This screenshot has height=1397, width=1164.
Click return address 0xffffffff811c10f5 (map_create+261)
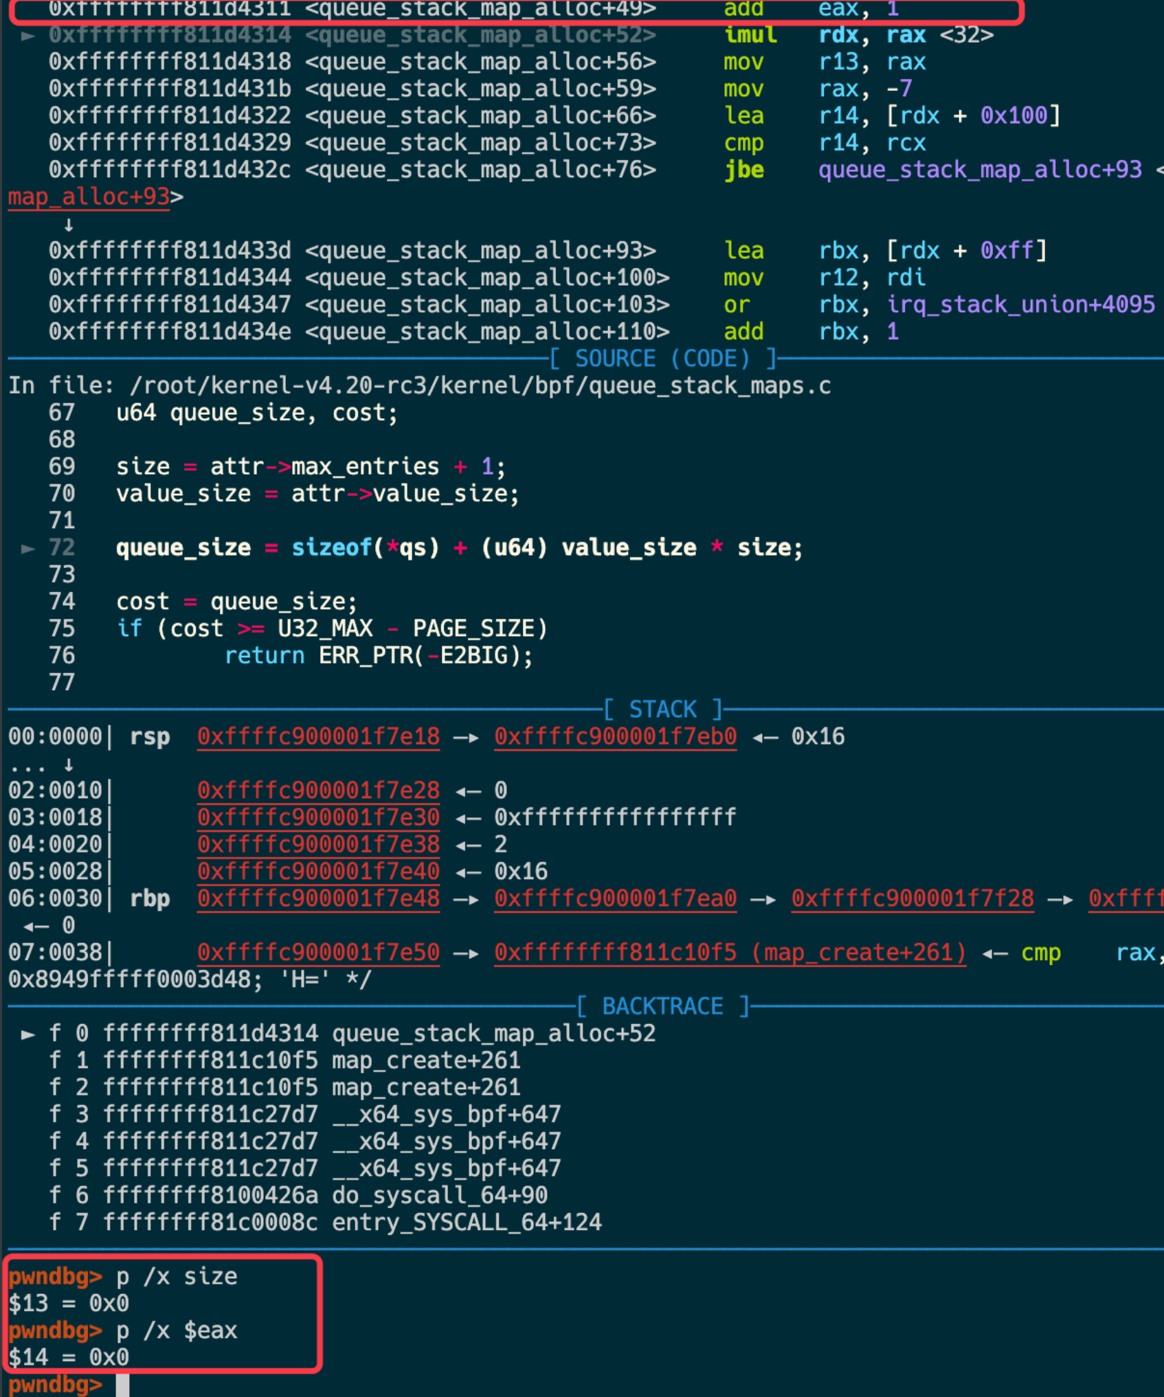point(730,953)
